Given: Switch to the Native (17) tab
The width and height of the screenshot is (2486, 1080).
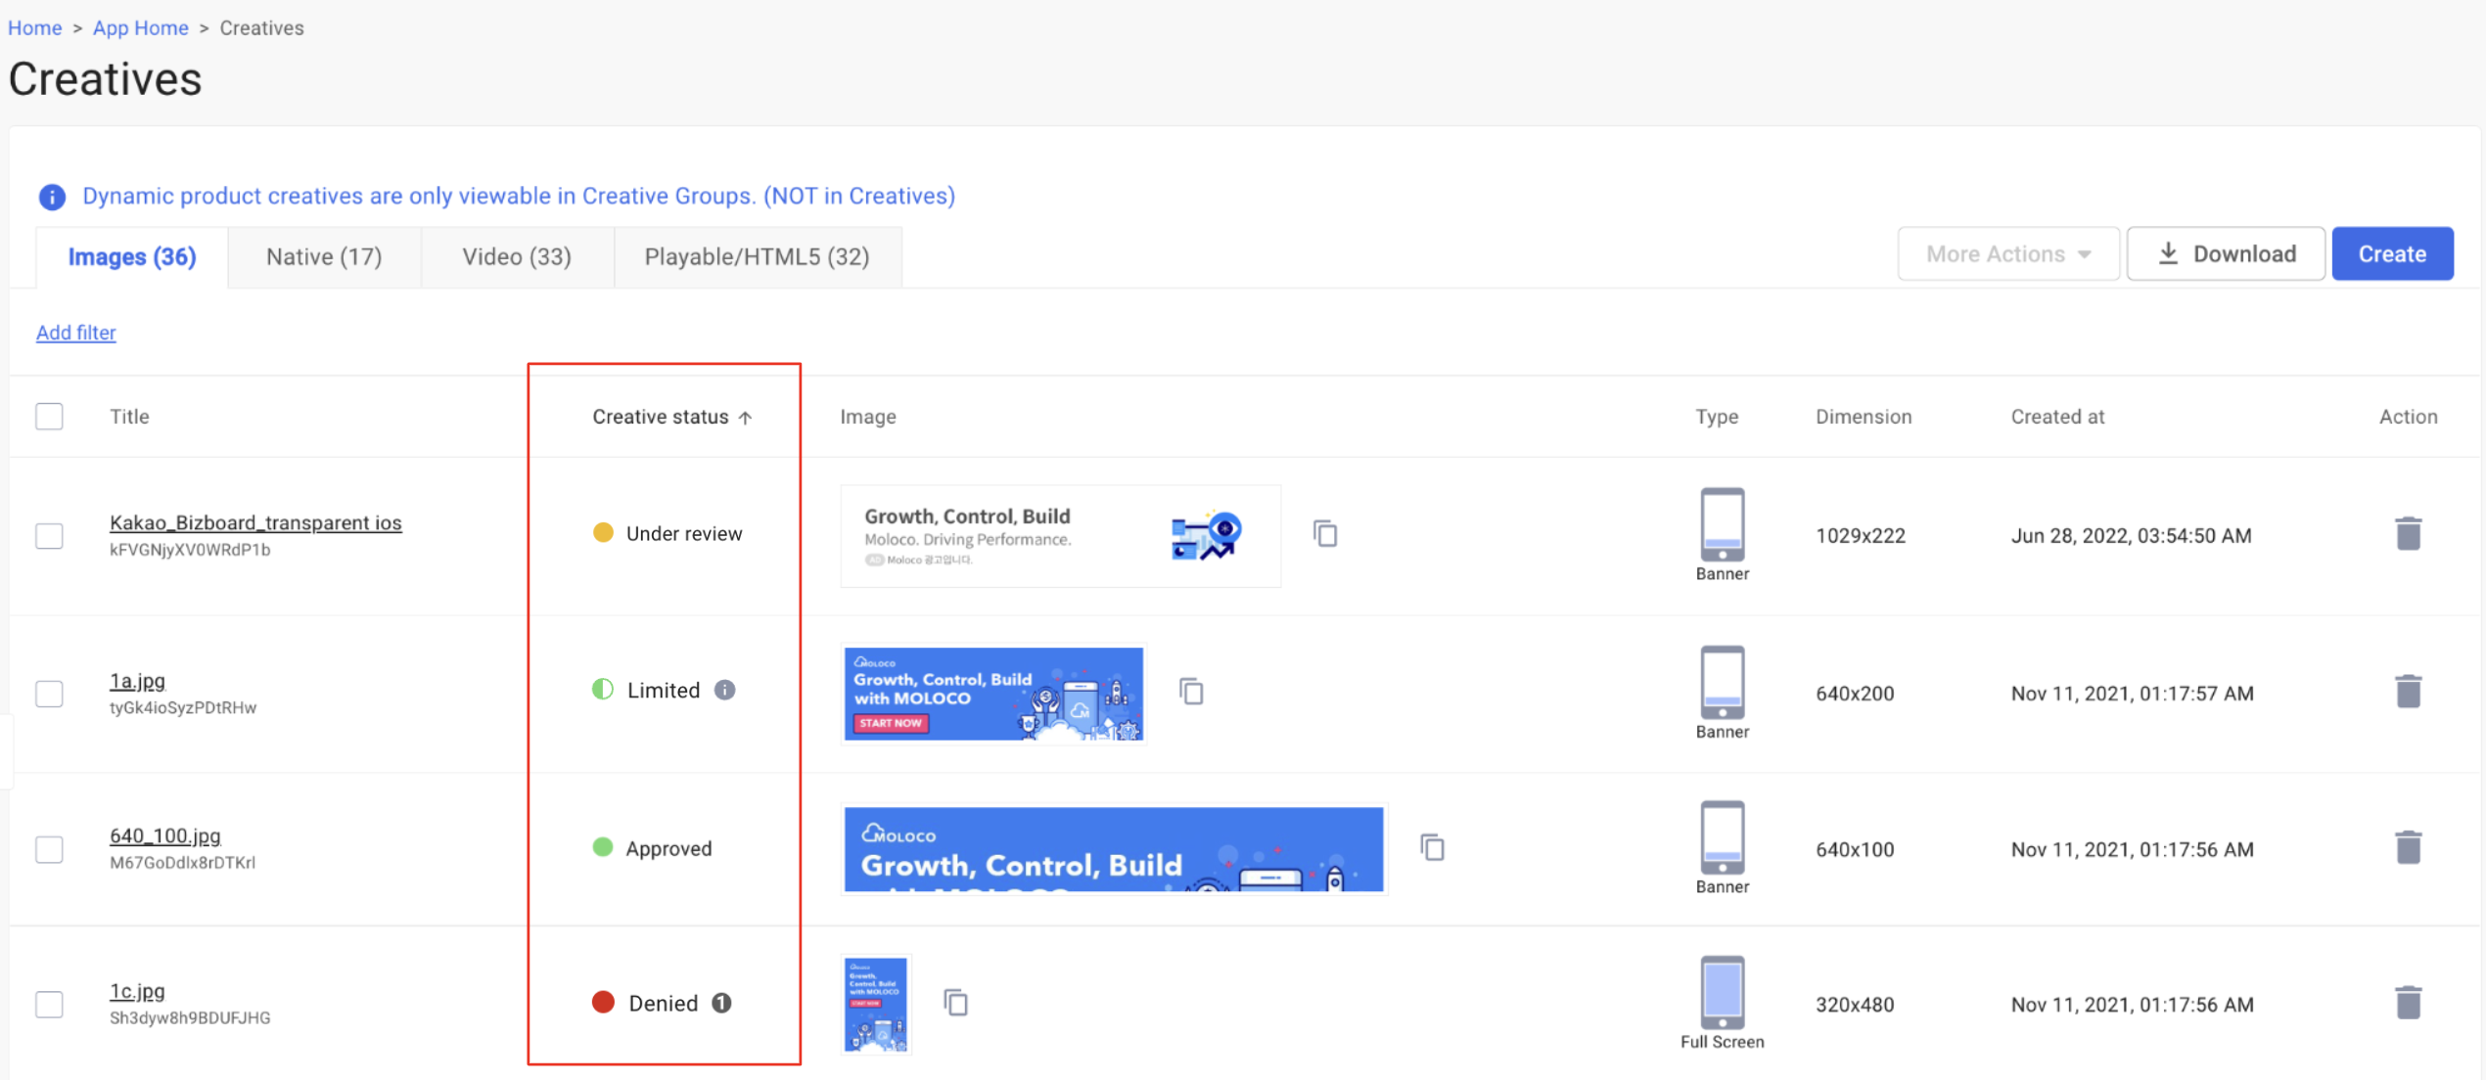Looking at the screenshot, I should tap(324, 256).
